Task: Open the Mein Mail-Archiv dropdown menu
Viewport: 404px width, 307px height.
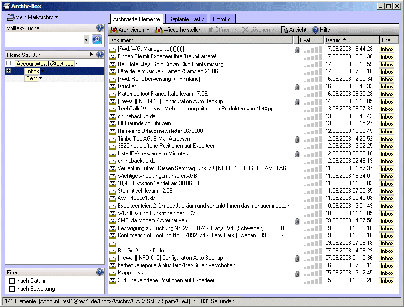Action: click(56, 17)
